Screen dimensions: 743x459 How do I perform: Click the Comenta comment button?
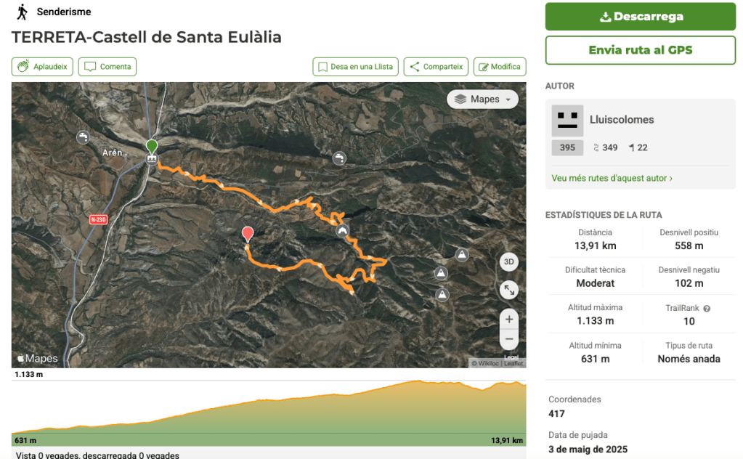pyautogui.click(x=107, y=67)
